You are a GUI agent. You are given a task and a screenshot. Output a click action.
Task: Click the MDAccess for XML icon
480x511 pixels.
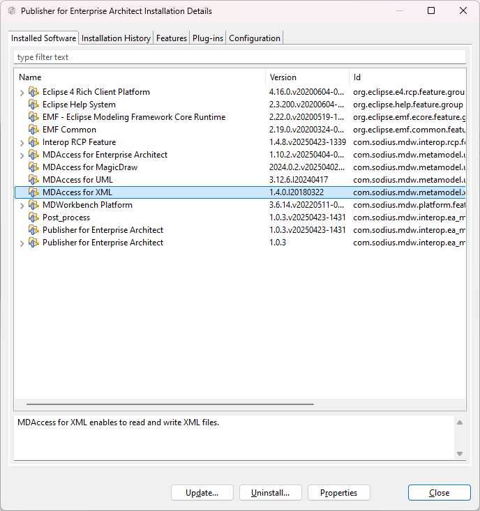coord(33,192)
